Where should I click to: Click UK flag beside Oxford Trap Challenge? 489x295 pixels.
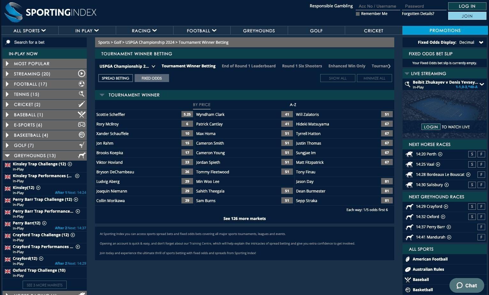click(8, 271)
